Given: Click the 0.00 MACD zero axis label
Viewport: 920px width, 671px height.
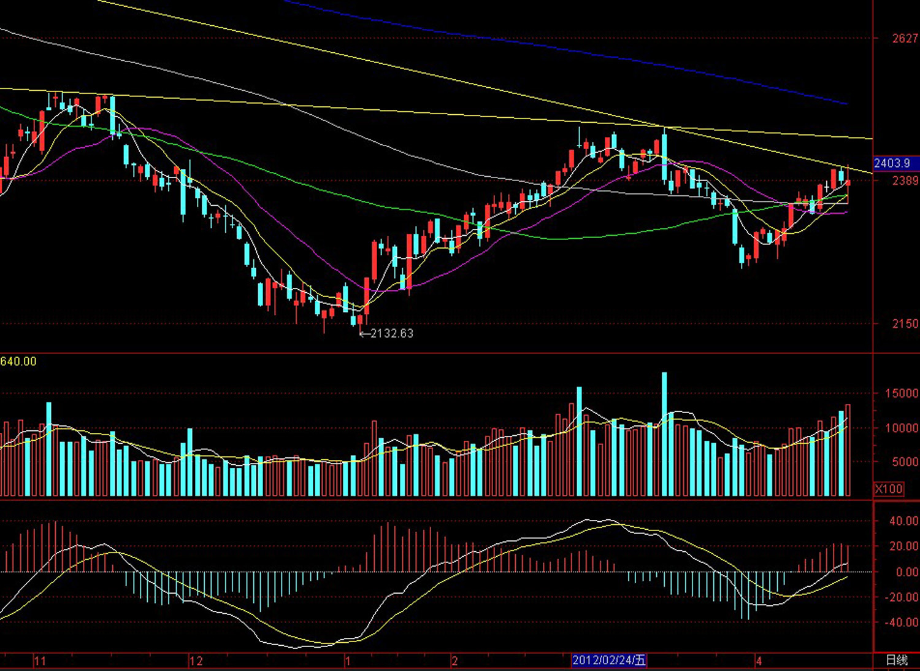Looking at the screenshot, I should (x=907, y=572).
